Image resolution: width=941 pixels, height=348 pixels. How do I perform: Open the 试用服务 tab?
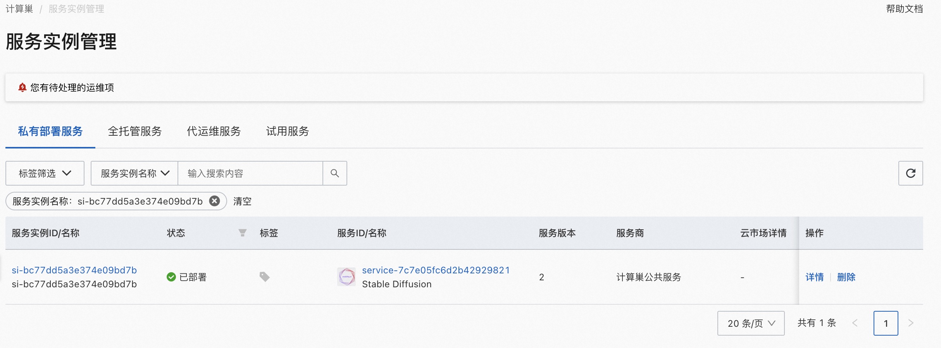287,131
